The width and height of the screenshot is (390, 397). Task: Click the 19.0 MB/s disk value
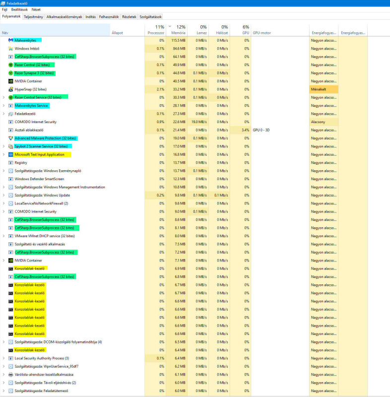pyautogui.click(x=198, y=122)
